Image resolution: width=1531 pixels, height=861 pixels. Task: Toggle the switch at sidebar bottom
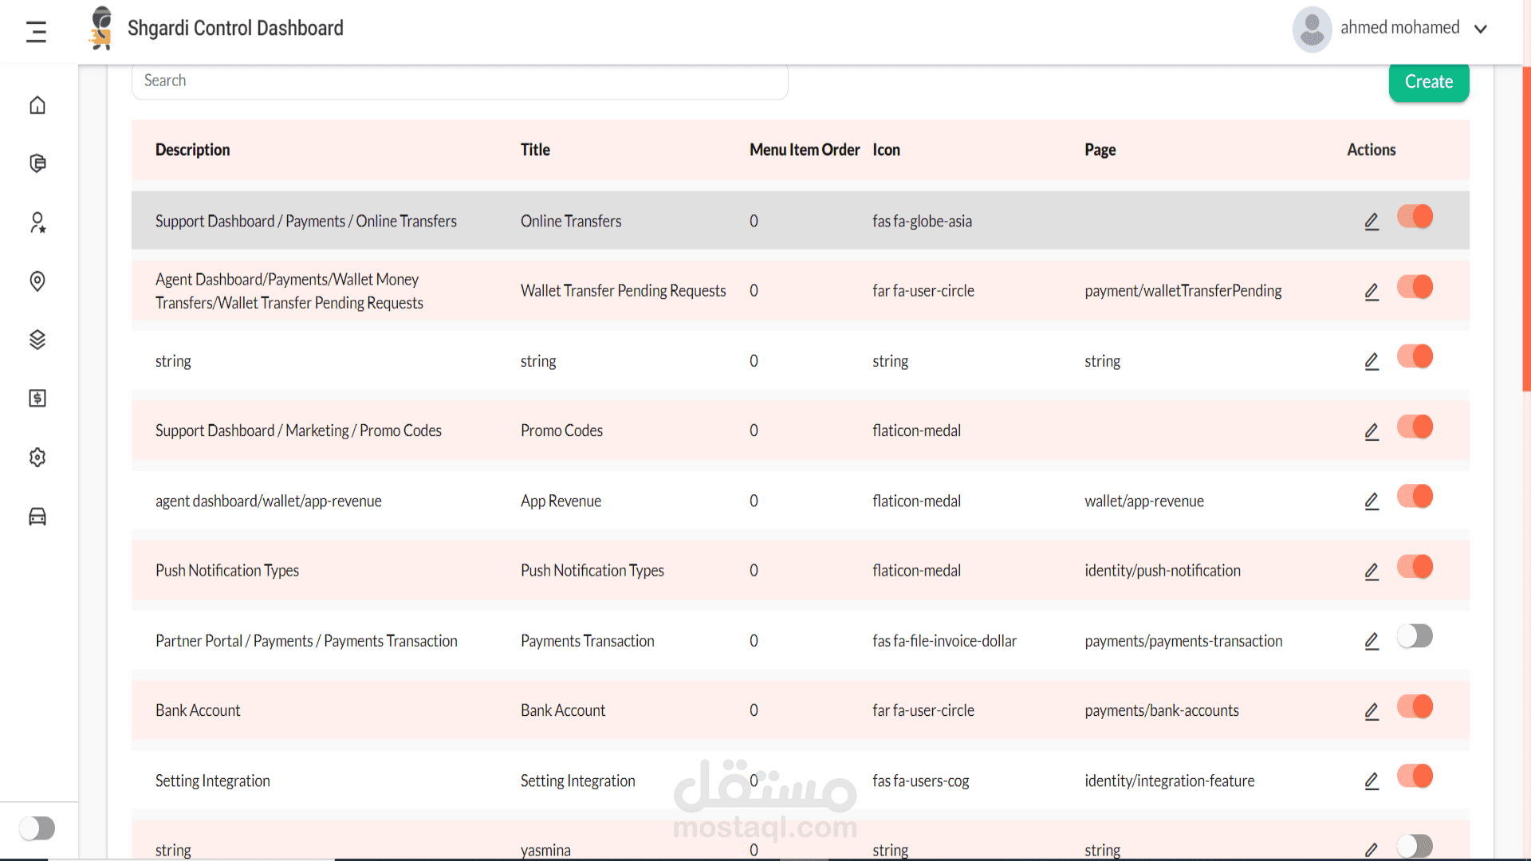[37, 828]
